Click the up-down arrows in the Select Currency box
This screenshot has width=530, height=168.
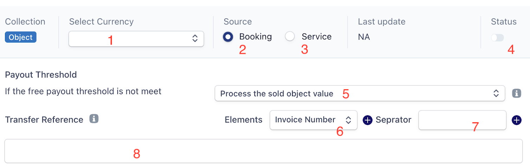point(195,39)
